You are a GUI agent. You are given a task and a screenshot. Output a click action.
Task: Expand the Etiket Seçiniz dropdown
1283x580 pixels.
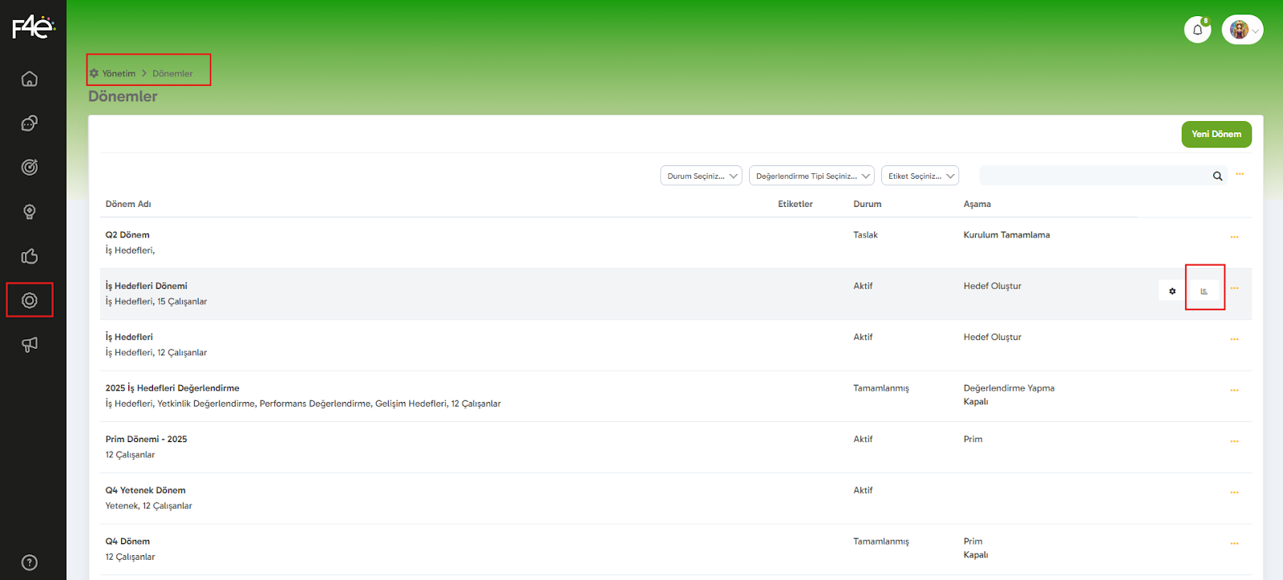tap(920, 176)
